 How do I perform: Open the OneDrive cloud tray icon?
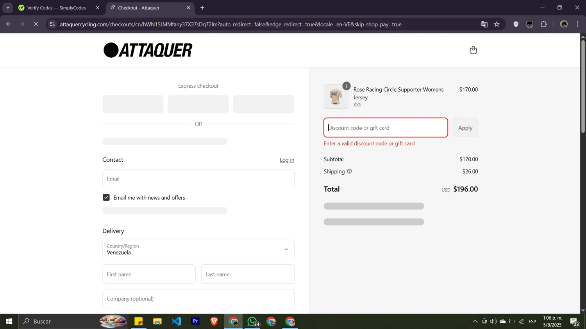pos(503,322)
